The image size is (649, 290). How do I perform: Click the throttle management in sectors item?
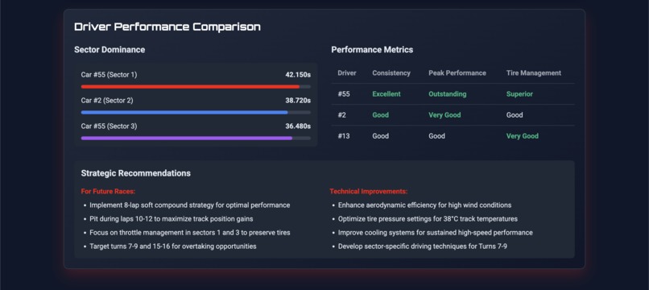pos(189,233)
